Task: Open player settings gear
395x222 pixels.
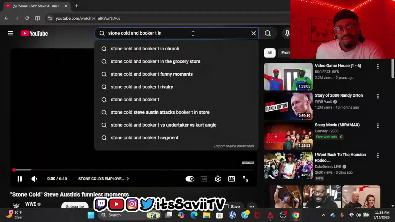Action: 218,179
